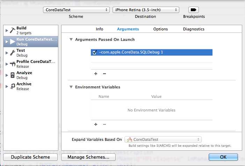Select the Test Debug row
The image size is (245, 166).
pyautogui.click(x=31, y=53)
